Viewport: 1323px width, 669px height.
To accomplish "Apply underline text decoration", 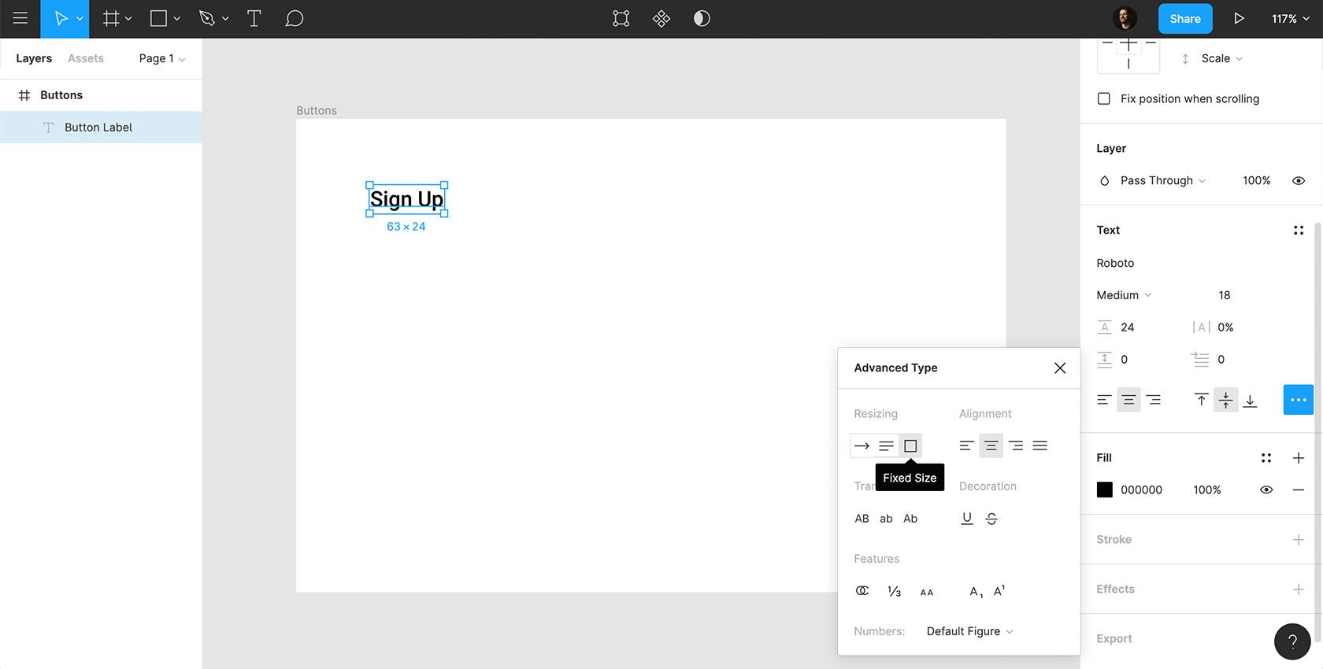I will pos(967,518).
